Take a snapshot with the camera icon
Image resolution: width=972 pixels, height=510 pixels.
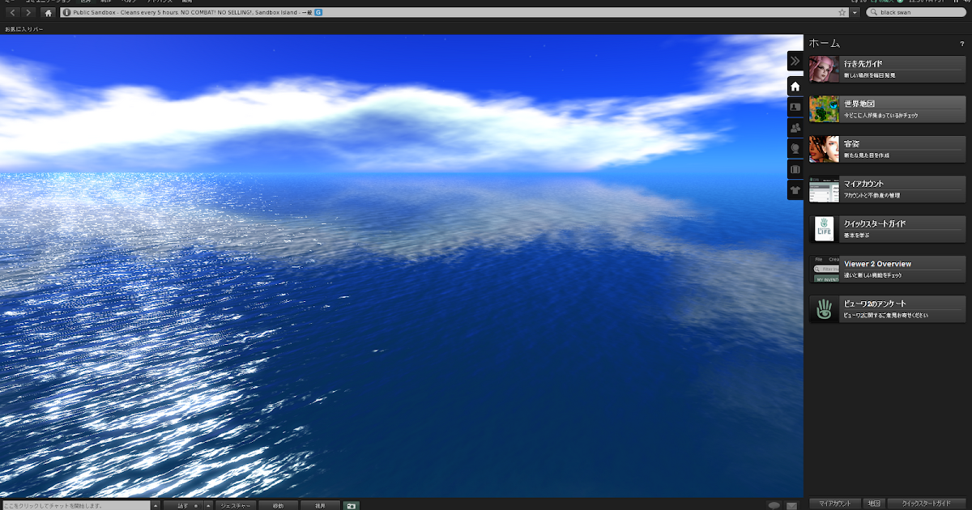[x=352, y=505]
